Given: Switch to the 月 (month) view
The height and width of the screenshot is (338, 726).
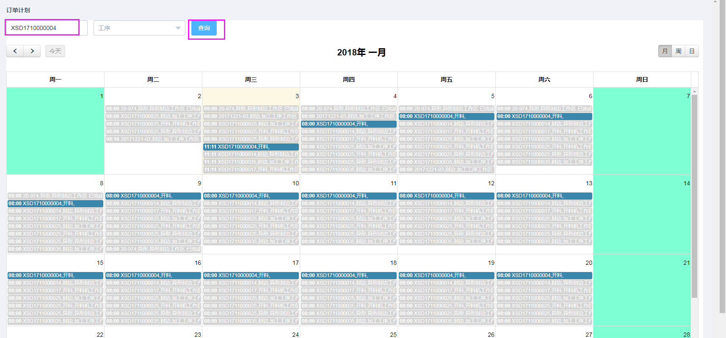Looking at the screenshot, I should click(x=665, y=51).
